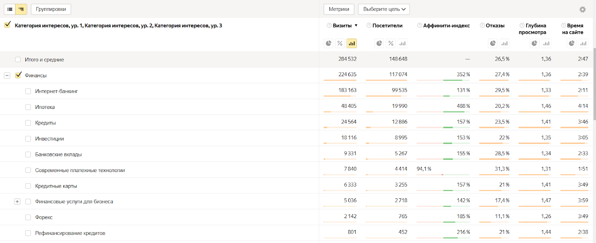Open help icon next to Аффинити-индекс
596x243 pixels.
pyautogui.click(x=419, y=26)
